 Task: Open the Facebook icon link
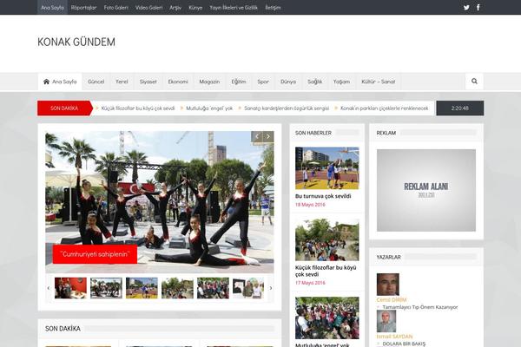point(478,7)
